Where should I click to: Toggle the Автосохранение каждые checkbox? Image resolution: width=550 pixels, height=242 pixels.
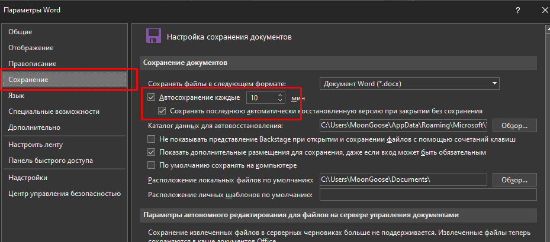click(x=151, y=97)
